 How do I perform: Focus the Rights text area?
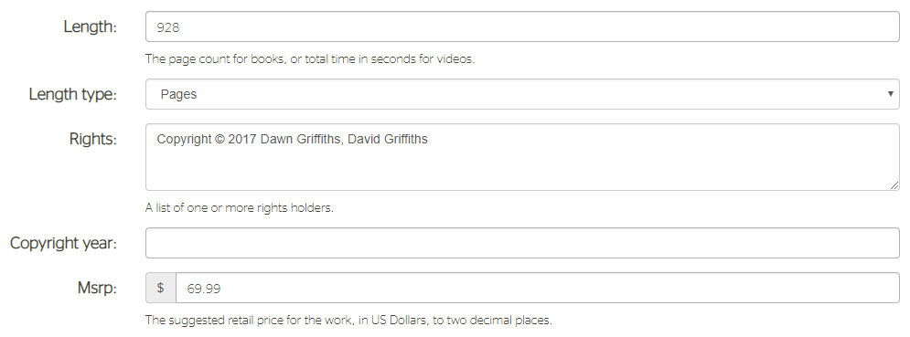[x=522, y=156]
